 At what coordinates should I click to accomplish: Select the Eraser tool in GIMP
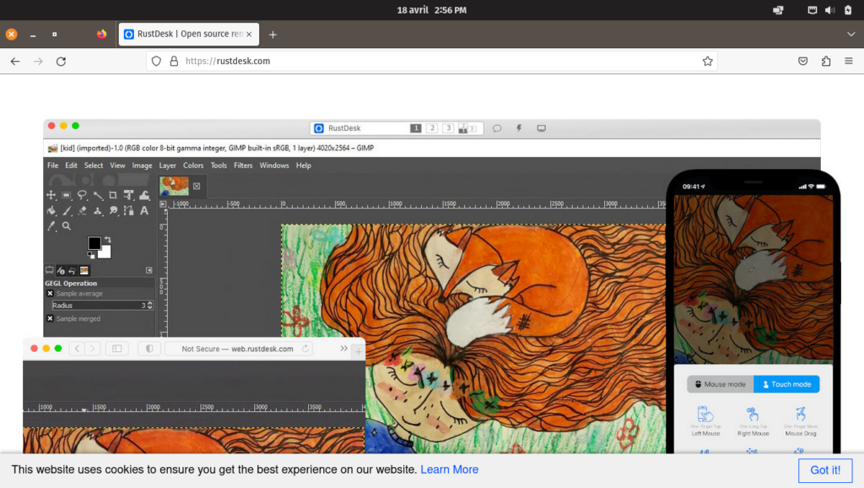click(82, 210)
